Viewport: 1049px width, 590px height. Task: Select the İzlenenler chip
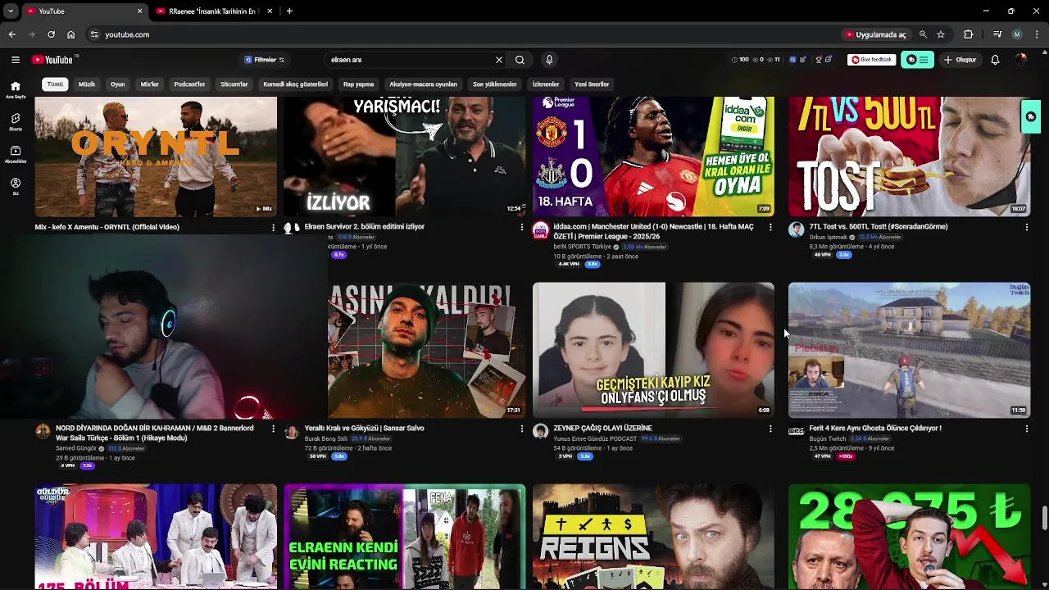(x=546, y=84)
